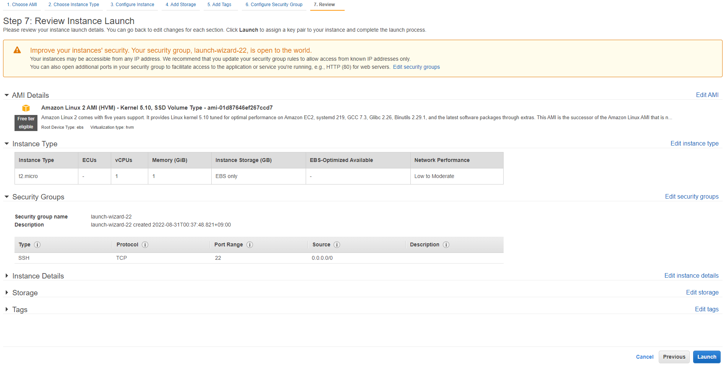
Task: Go to the 1. Choose AMI tab
Action: click(x=22, y=5)
